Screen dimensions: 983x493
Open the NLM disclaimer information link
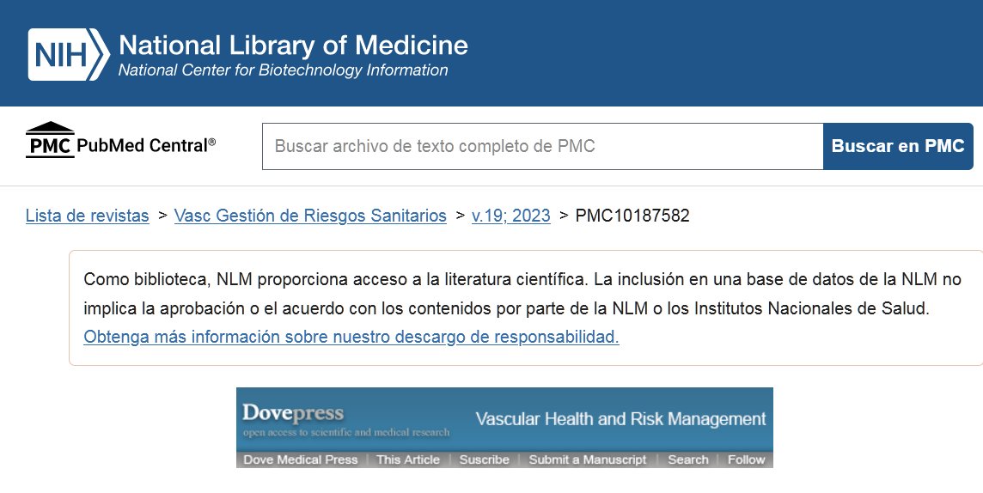click(351, 337)
